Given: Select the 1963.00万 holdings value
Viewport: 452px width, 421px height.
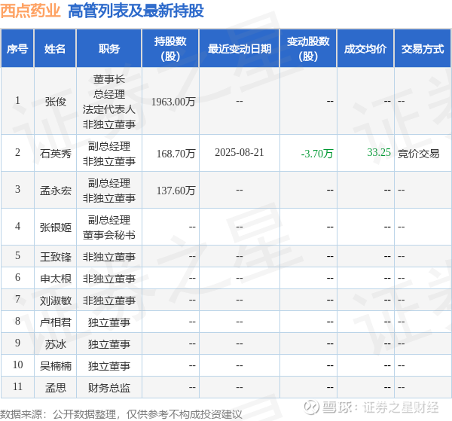Looking at the screenshot, I should tap(173, 102).
